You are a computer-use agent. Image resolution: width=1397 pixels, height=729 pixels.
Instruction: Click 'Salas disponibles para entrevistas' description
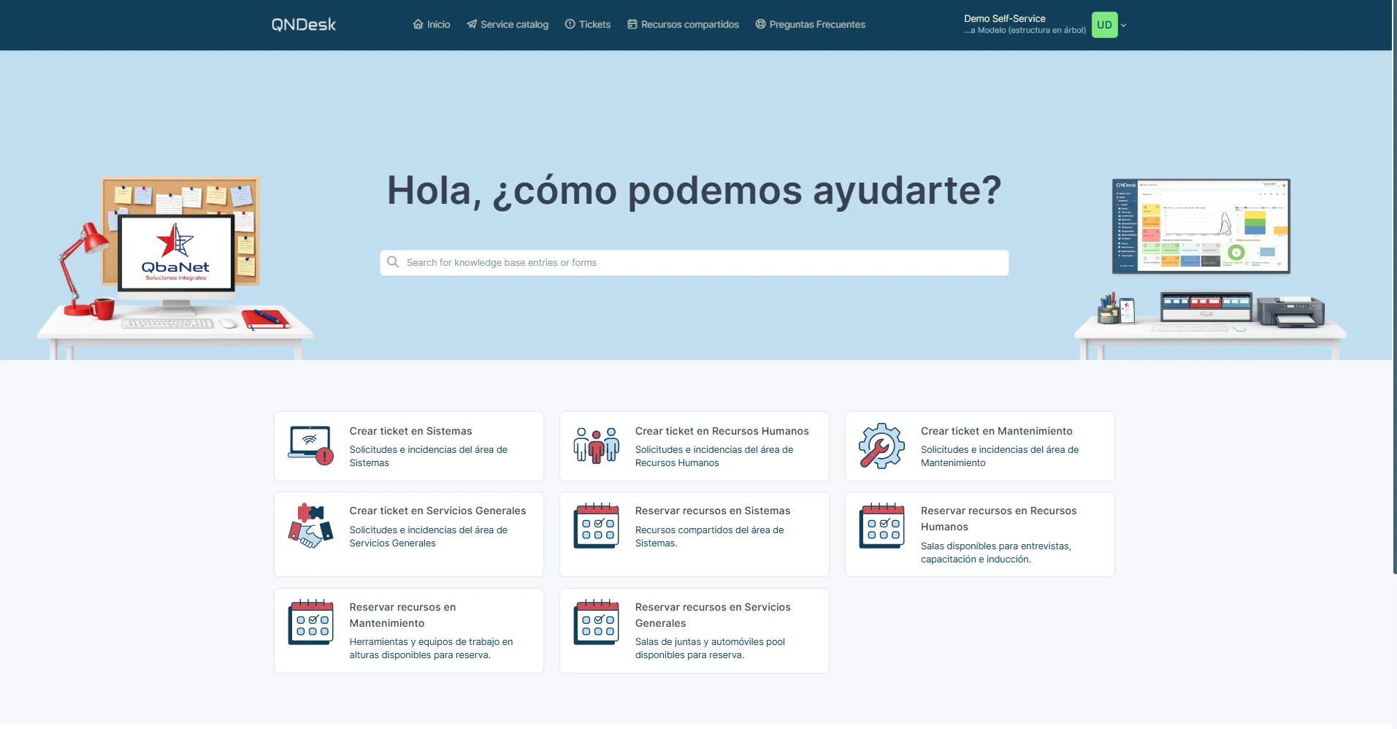coord(996,553)
